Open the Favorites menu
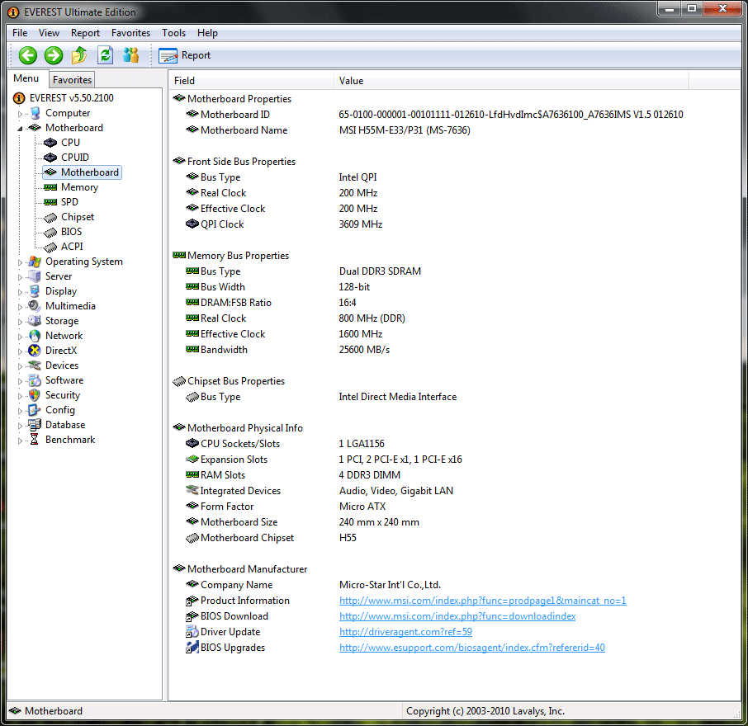The image size is (748, 726). (130, 33)
